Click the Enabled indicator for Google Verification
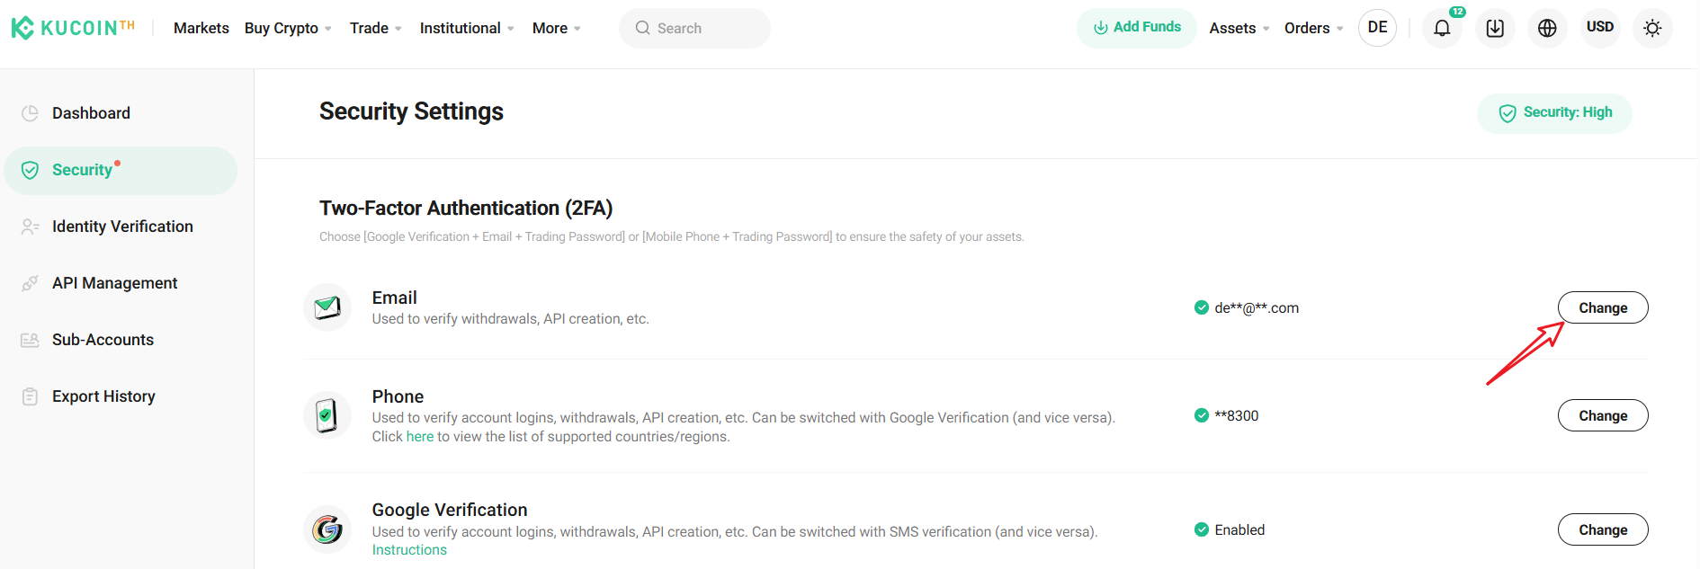The image size is (1700, 569). [x=1201, y=529]
